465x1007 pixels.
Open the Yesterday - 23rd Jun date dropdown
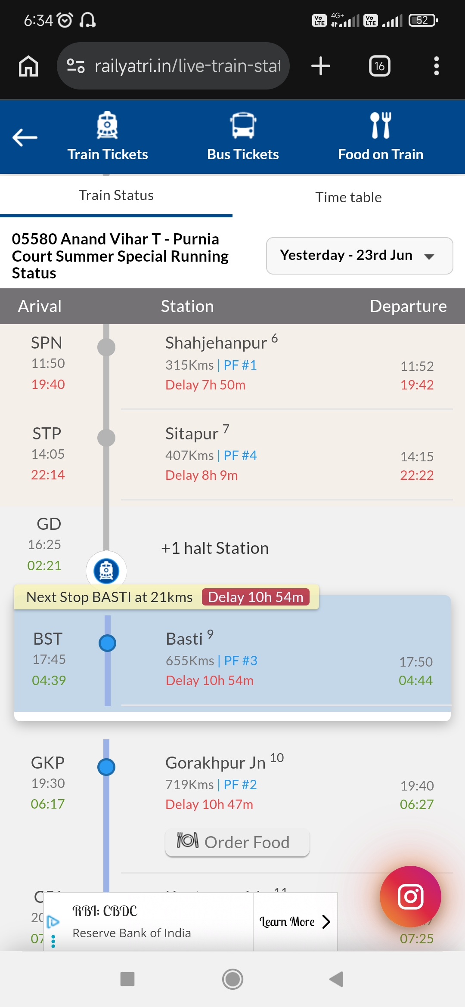point(360,256)
